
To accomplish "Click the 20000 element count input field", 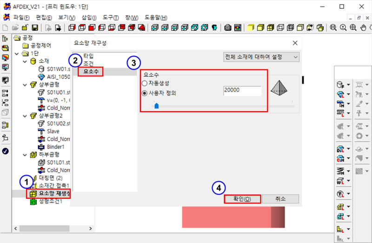I will pos(241,90).
